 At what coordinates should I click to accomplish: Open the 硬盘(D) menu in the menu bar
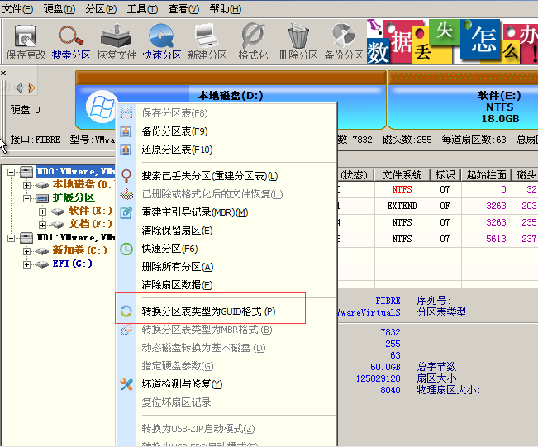click(58, 9)
